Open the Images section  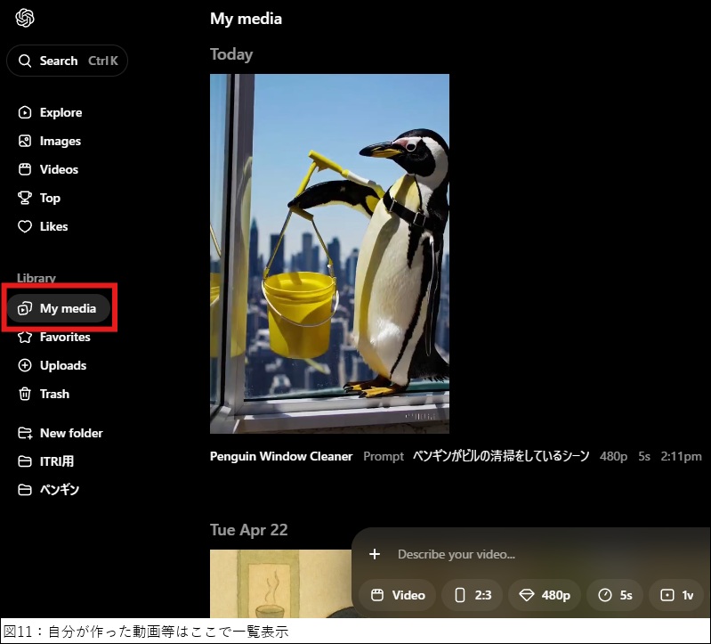pos(60,141)
